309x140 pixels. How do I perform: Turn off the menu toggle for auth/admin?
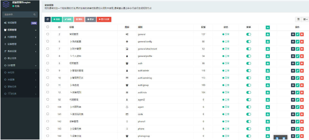tap(249, 71)
